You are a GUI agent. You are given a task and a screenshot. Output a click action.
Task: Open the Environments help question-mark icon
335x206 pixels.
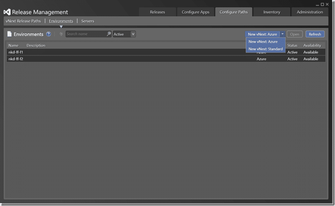click(49, 34)
